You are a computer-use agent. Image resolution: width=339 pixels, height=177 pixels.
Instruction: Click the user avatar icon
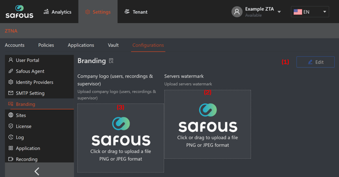[237, 12]
